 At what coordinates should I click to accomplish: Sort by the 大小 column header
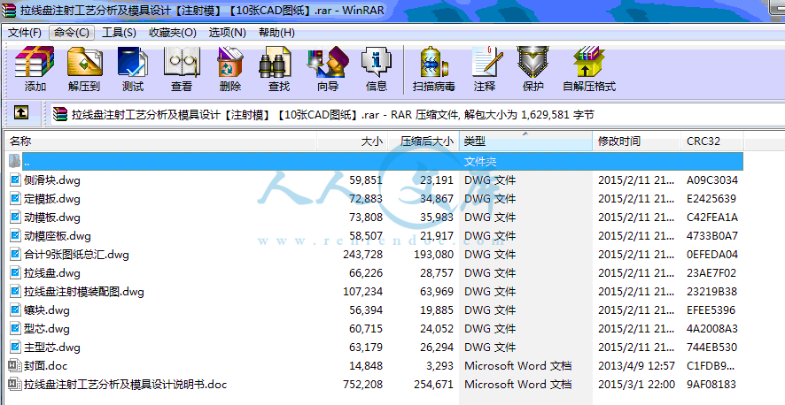click(x=353, y=141)
